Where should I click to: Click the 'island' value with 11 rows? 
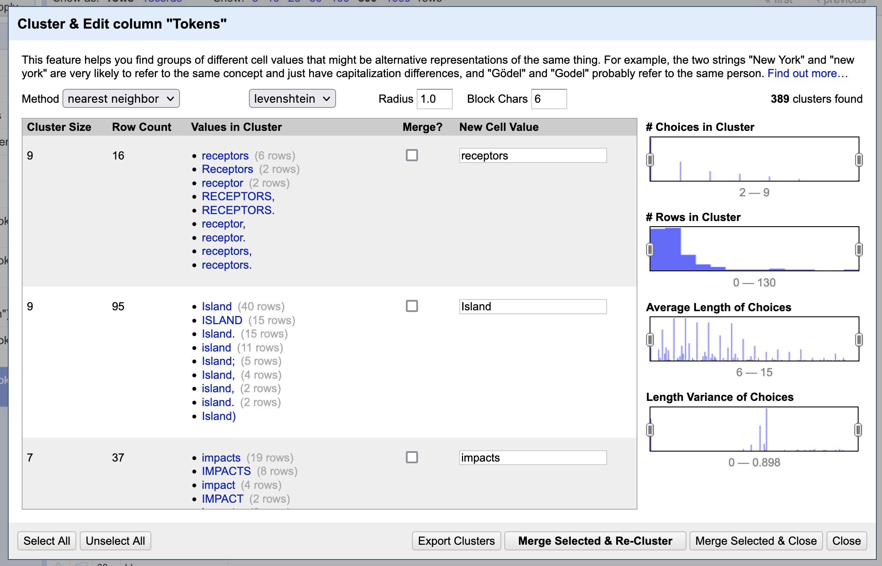pyautogui.click(x=216, y=348)
